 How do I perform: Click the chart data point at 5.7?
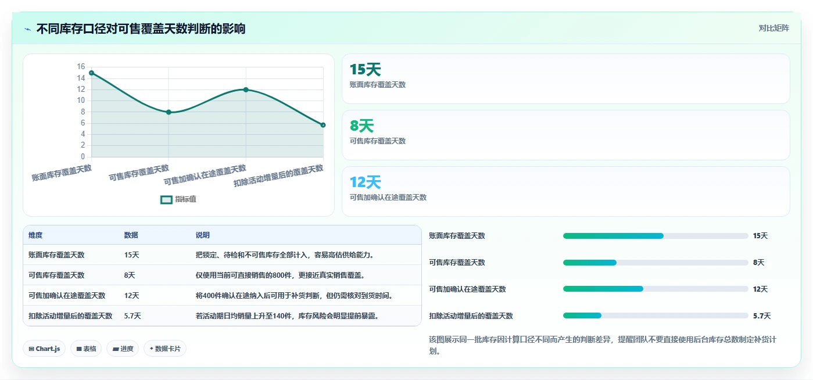(323, 125)
